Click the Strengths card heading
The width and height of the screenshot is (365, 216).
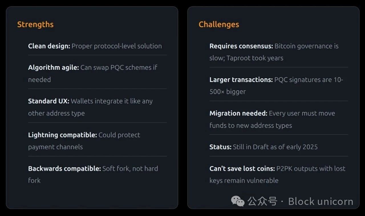click(35, 24)
